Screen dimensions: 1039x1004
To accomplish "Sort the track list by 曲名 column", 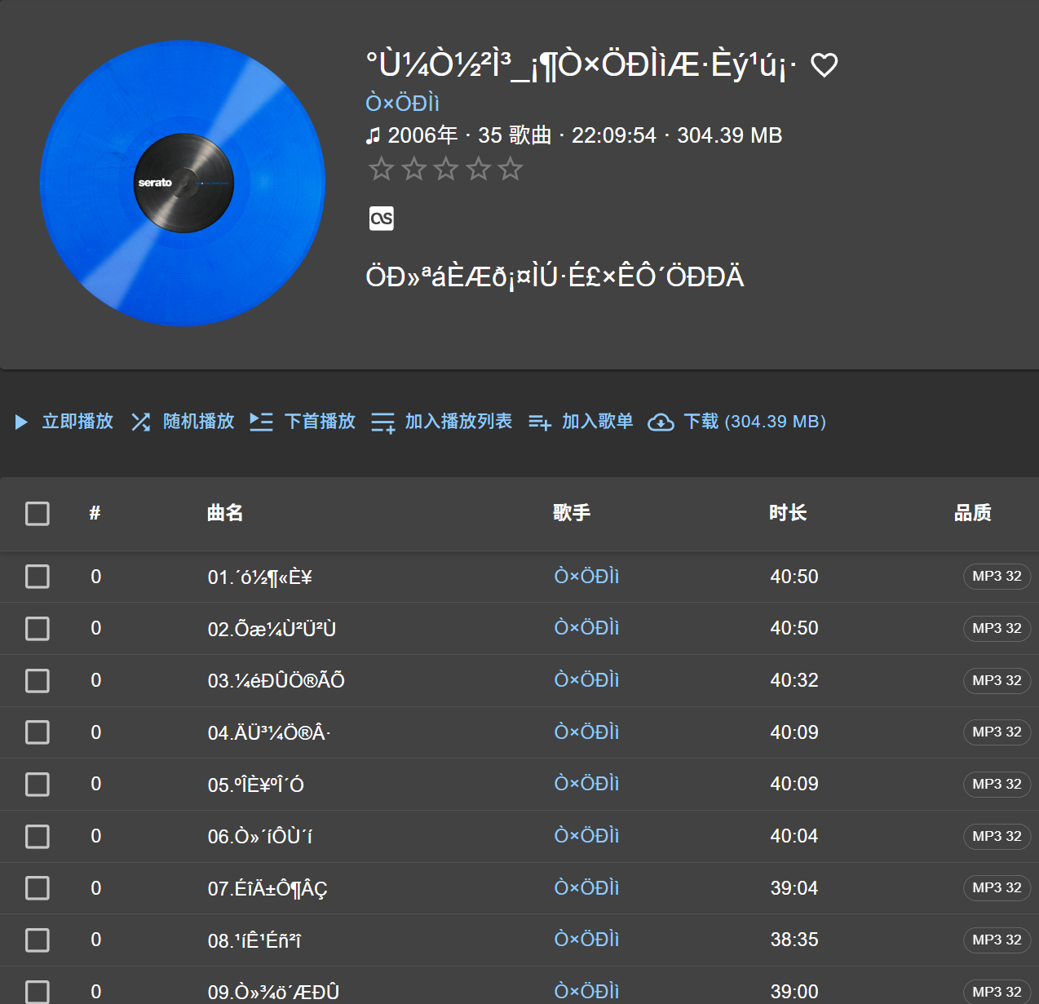I will pyautogui.click(x=225, y=513).
